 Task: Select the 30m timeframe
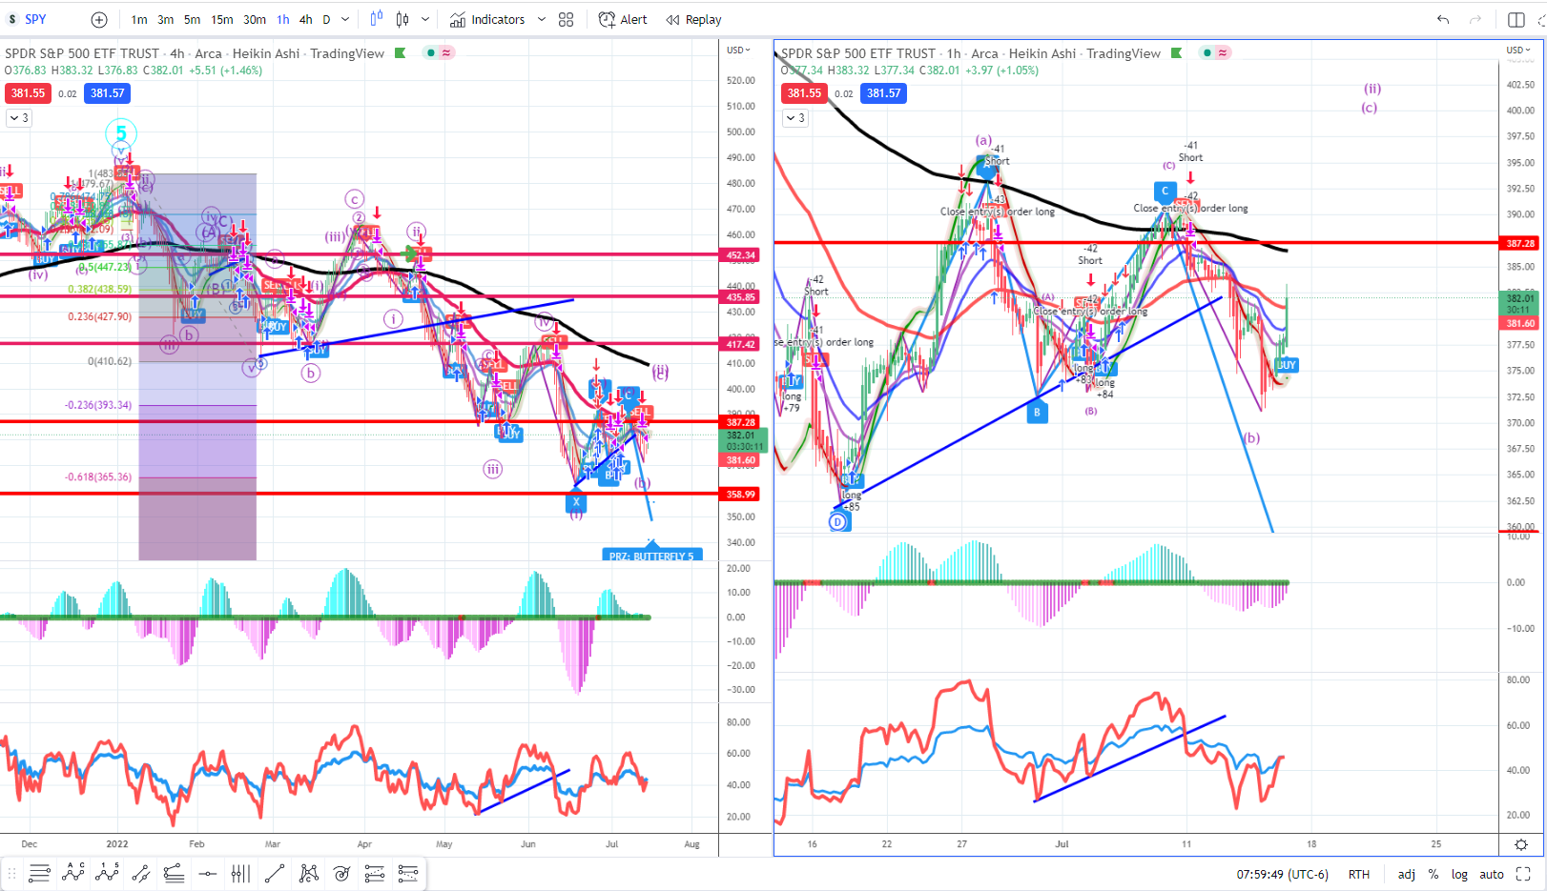pos(255,19)
